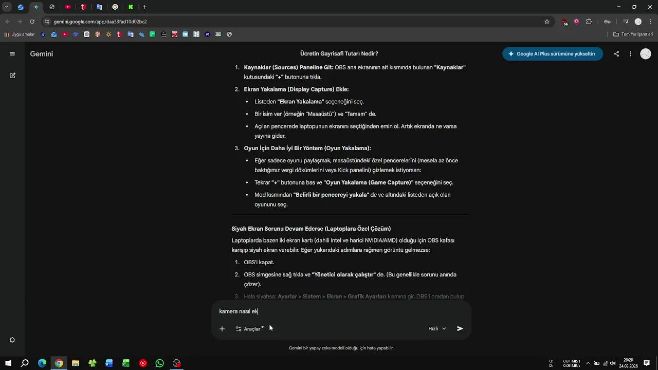Share the conversation via the share icon
The height and width of the screenshot is (370, 658).
click(x=616, y=54)
